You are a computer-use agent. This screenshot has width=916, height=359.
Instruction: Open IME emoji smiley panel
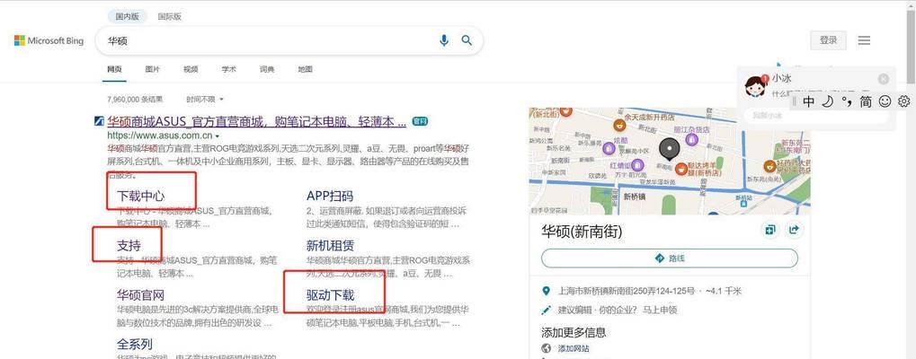(885, 101)
